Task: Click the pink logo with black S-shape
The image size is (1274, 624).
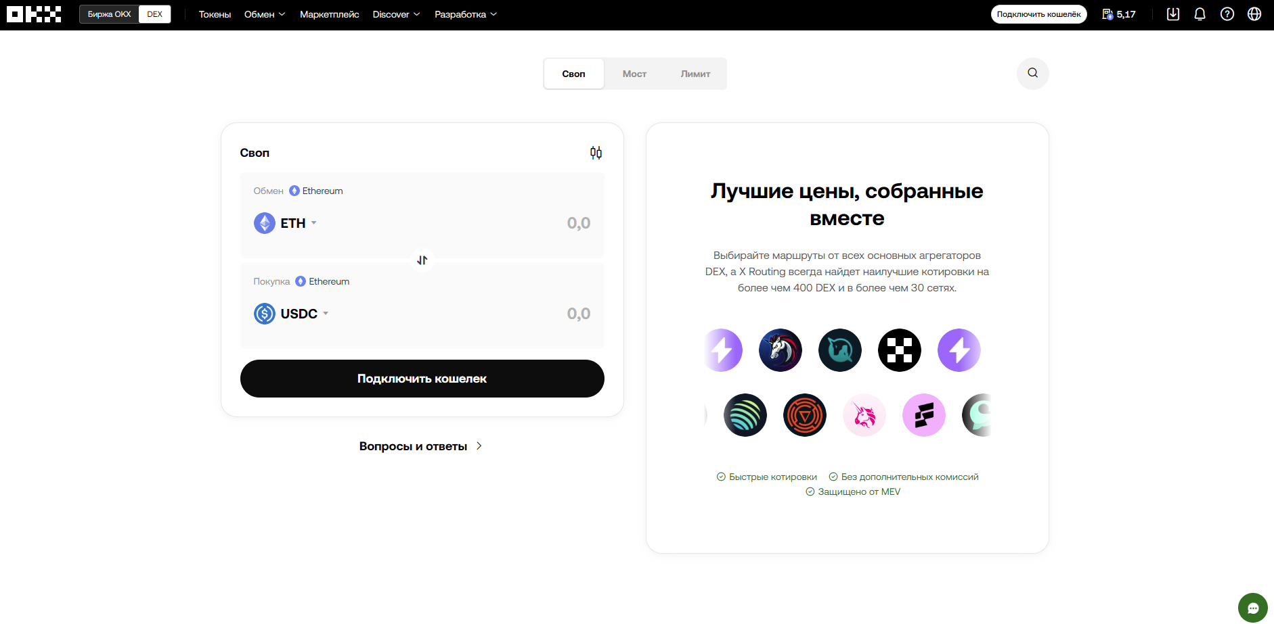Action: pyautogui.click(x=923, y=415)
